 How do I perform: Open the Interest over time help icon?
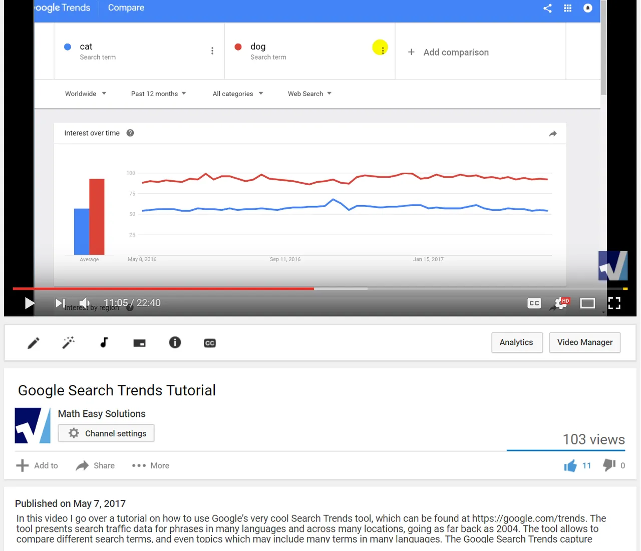pyautogui.click(x=130, y=133)
